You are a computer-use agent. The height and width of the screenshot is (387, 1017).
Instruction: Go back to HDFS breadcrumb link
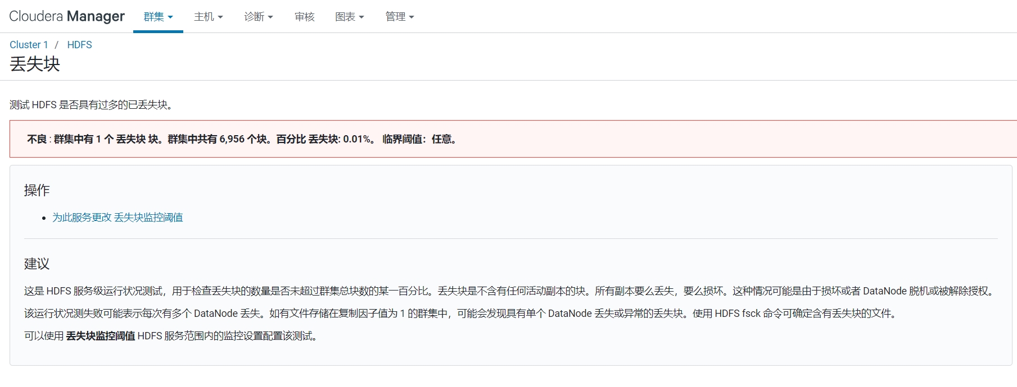click(79, 45)
